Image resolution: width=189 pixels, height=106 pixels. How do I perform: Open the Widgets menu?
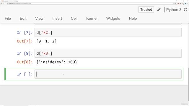(113, 19)
